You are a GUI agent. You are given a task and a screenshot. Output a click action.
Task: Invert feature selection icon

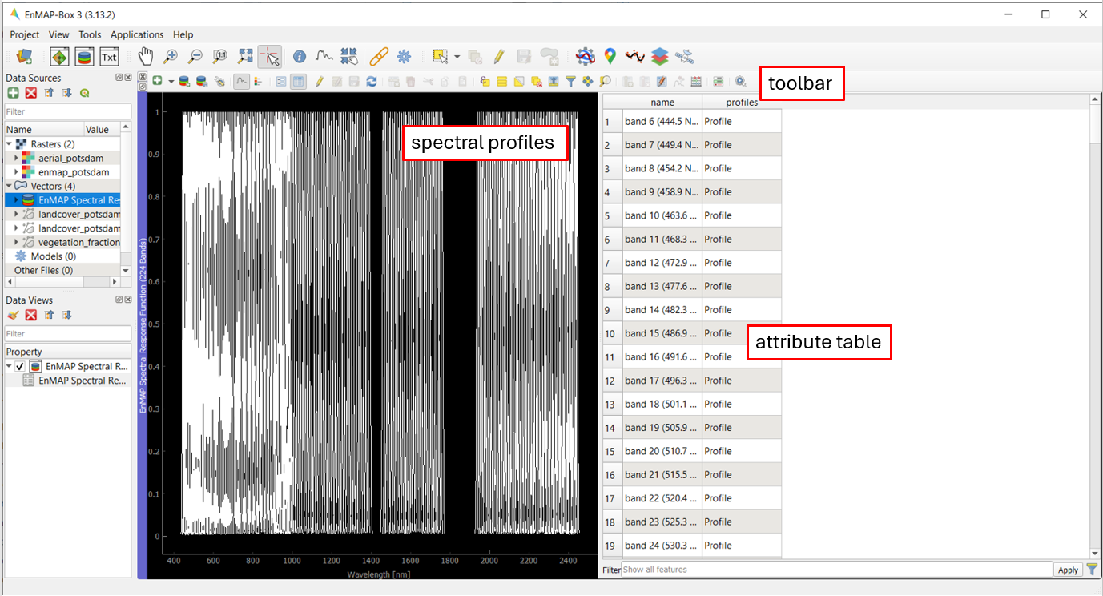click(519, 81)
